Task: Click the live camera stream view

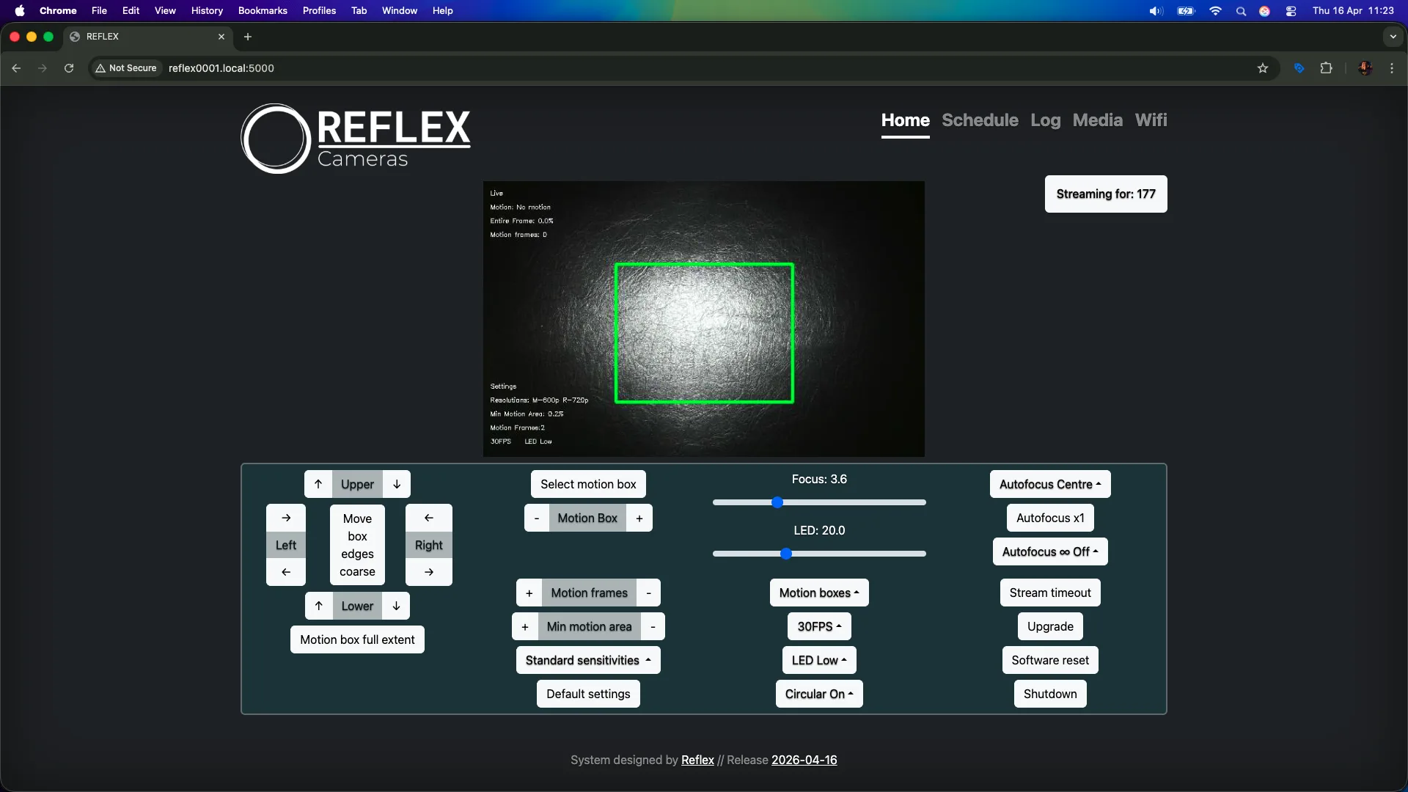Action: click(x=704, y=319)
